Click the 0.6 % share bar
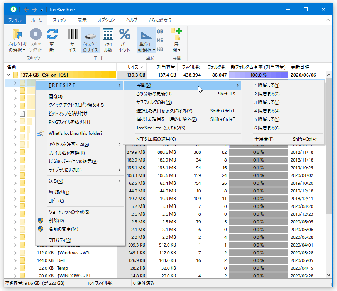The height and width of the screenshot is (291, 337). tap(258, 152)
